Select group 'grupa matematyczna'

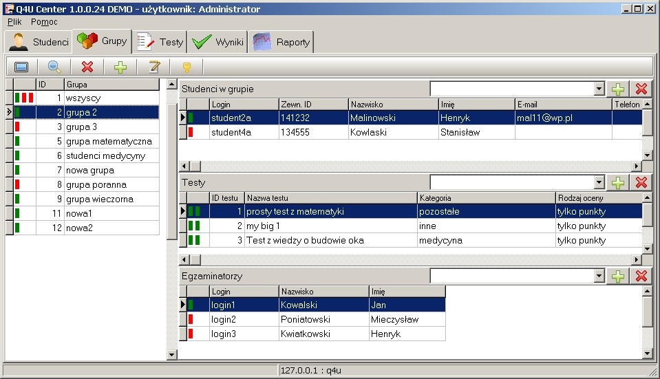point(86,141)
